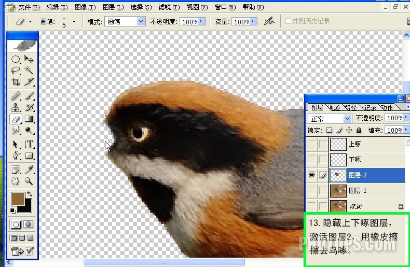
Task: Select the Pen tool
Action: 16,156
